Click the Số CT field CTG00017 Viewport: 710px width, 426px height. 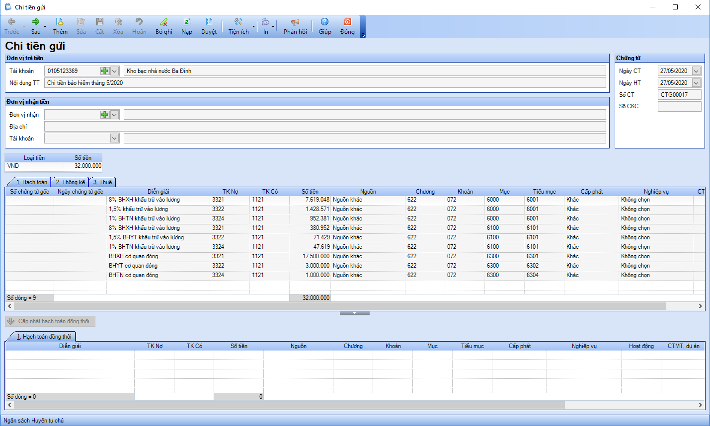click(679, 95)
